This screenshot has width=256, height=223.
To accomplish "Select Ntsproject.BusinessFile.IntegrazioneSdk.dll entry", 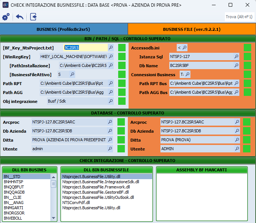I will 107,182.
